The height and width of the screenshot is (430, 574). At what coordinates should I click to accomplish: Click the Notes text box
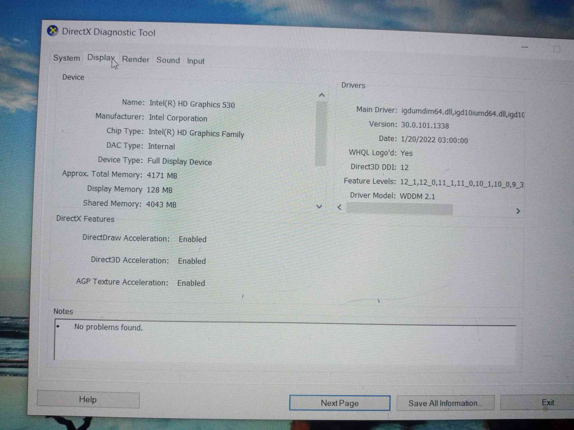[x=285, y=342]
